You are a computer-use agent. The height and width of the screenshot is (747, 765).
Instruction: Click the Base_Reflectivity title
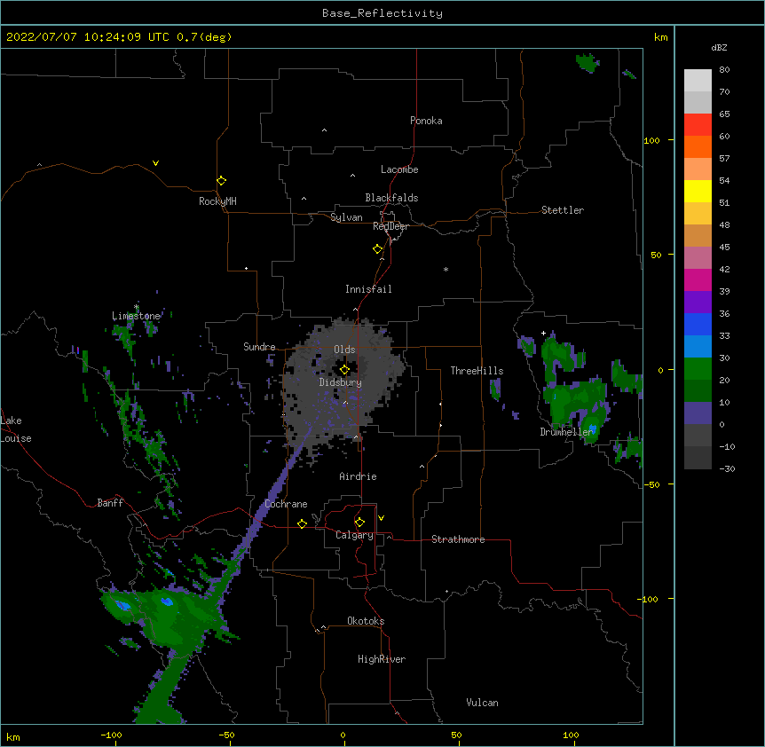click(382, 13)
